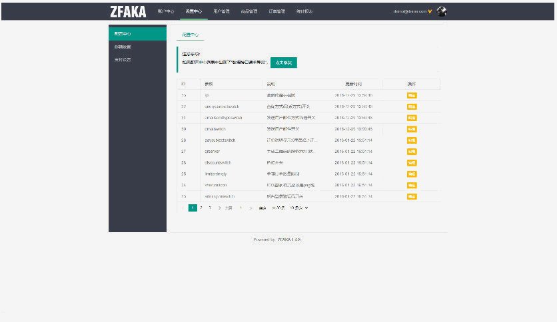
Task: Select the shortcuticon parameter cell
Action: pyautogui.click(x=231, y=185)
